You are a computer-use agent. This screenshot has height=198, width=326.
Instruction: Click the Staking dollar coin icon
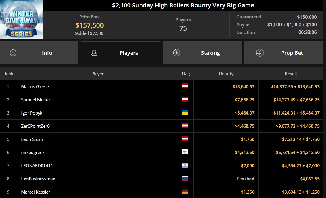click(176, 53)
